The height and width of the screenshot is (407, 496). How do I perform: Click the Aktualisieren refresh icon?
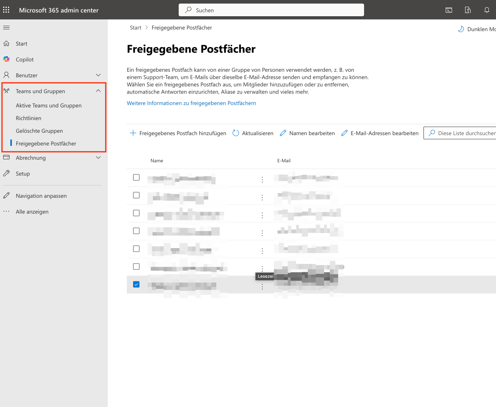pyautogui.click(x=236, y=133)
